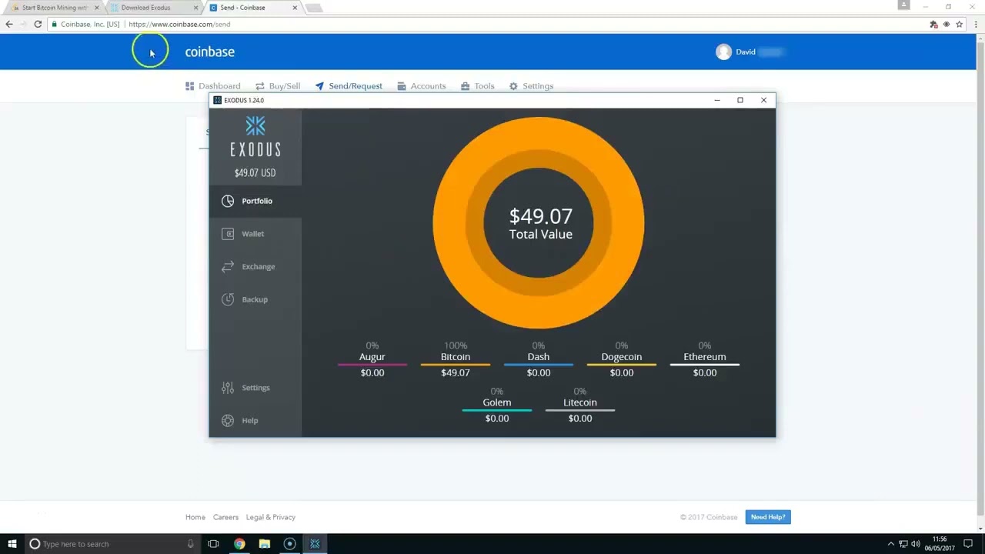Click the Wallet icon in Exodus sidebar
The width and height of the screenshot is (985, 554).
click(228, 234)
